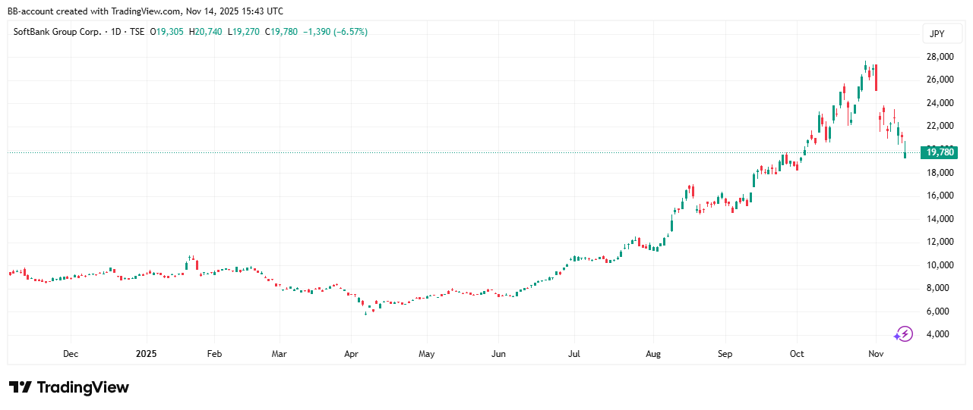
Task: Click the TradingView logo icon
Action: coord(21,387)
